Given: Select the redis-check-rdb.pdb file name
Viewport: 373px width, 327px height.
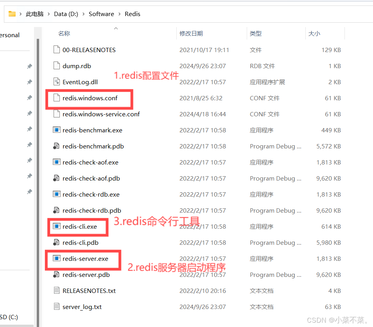Looking at the screenshot, I should coord(92,210).
